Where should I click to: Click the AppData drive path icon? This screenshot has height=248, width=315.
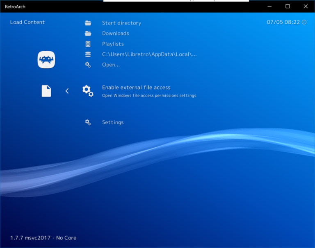pyautogui.click(x=88, y=54)
